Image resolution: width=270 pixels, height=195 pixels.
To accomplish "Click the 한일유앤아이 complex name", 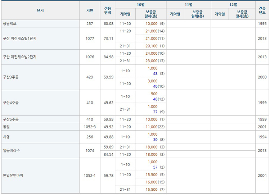I will click(x=13, y=176).
